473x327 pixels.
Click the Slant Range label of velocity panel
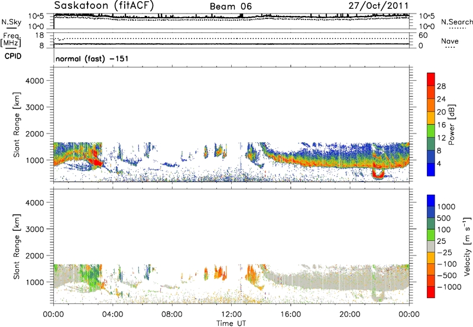[17, 246]
